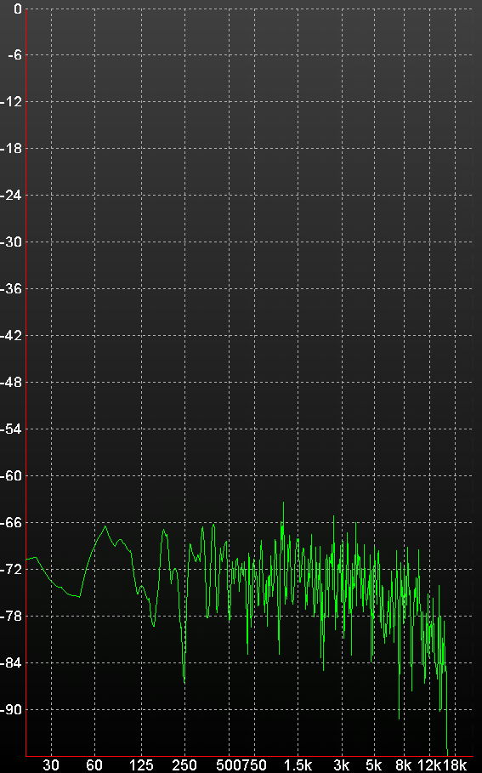The height and width of the screenshot is (773, 482).
Task: Click the rounded spectrum hump above 60 Hz
Action: [105, 527]
